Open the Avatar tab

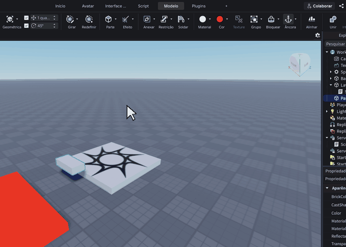click(88, 6)
